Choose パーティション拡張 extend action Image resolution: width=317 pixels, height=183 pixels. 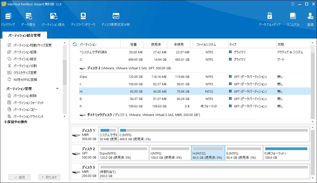tap(22, 52)
